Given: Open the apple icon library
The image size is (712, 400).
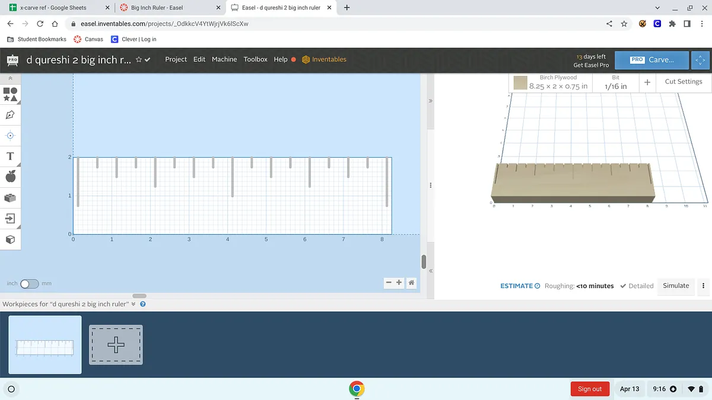Looking at the screenshot, I should (x=10, y=177).
